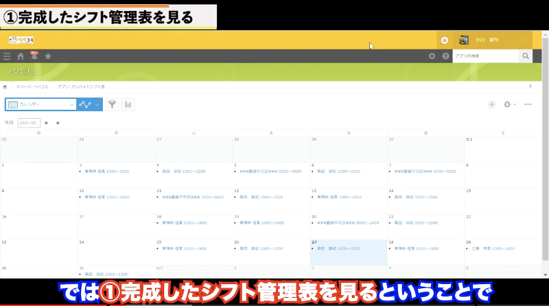Open bookmarks star icon

click(48, 56)
